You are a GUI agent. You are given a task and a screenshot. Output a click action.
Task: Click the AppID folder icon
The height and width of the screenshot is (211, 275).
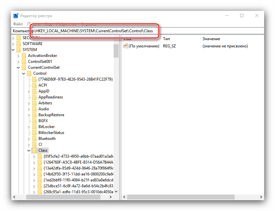(x=34, y=91)
